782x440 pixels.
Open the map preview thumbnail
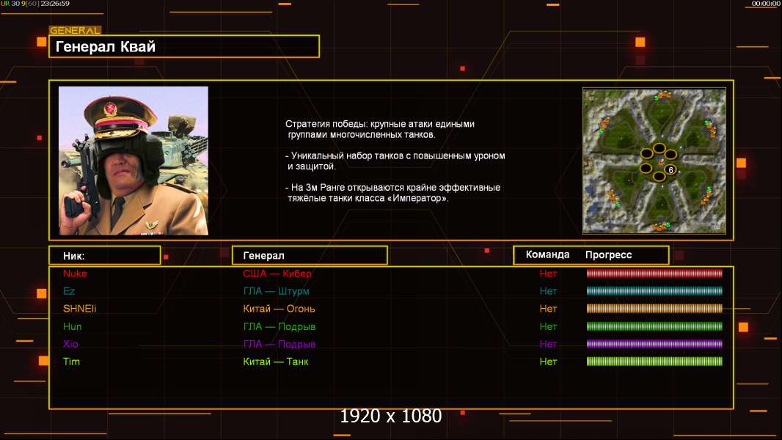coord(654,161)
